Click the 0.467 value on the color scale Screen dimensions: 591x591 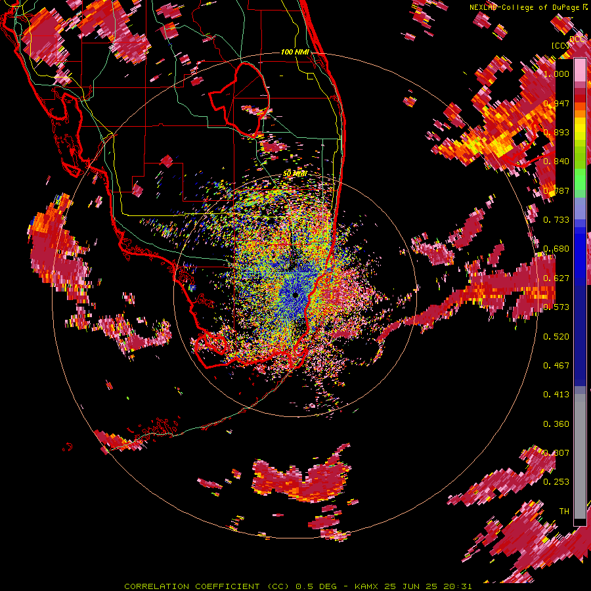pos(556,366)
